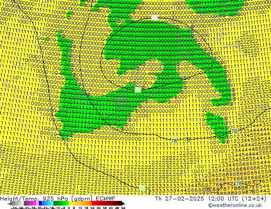
Task: Pick the bright red legend swatch
Action: tap(93, 203)
